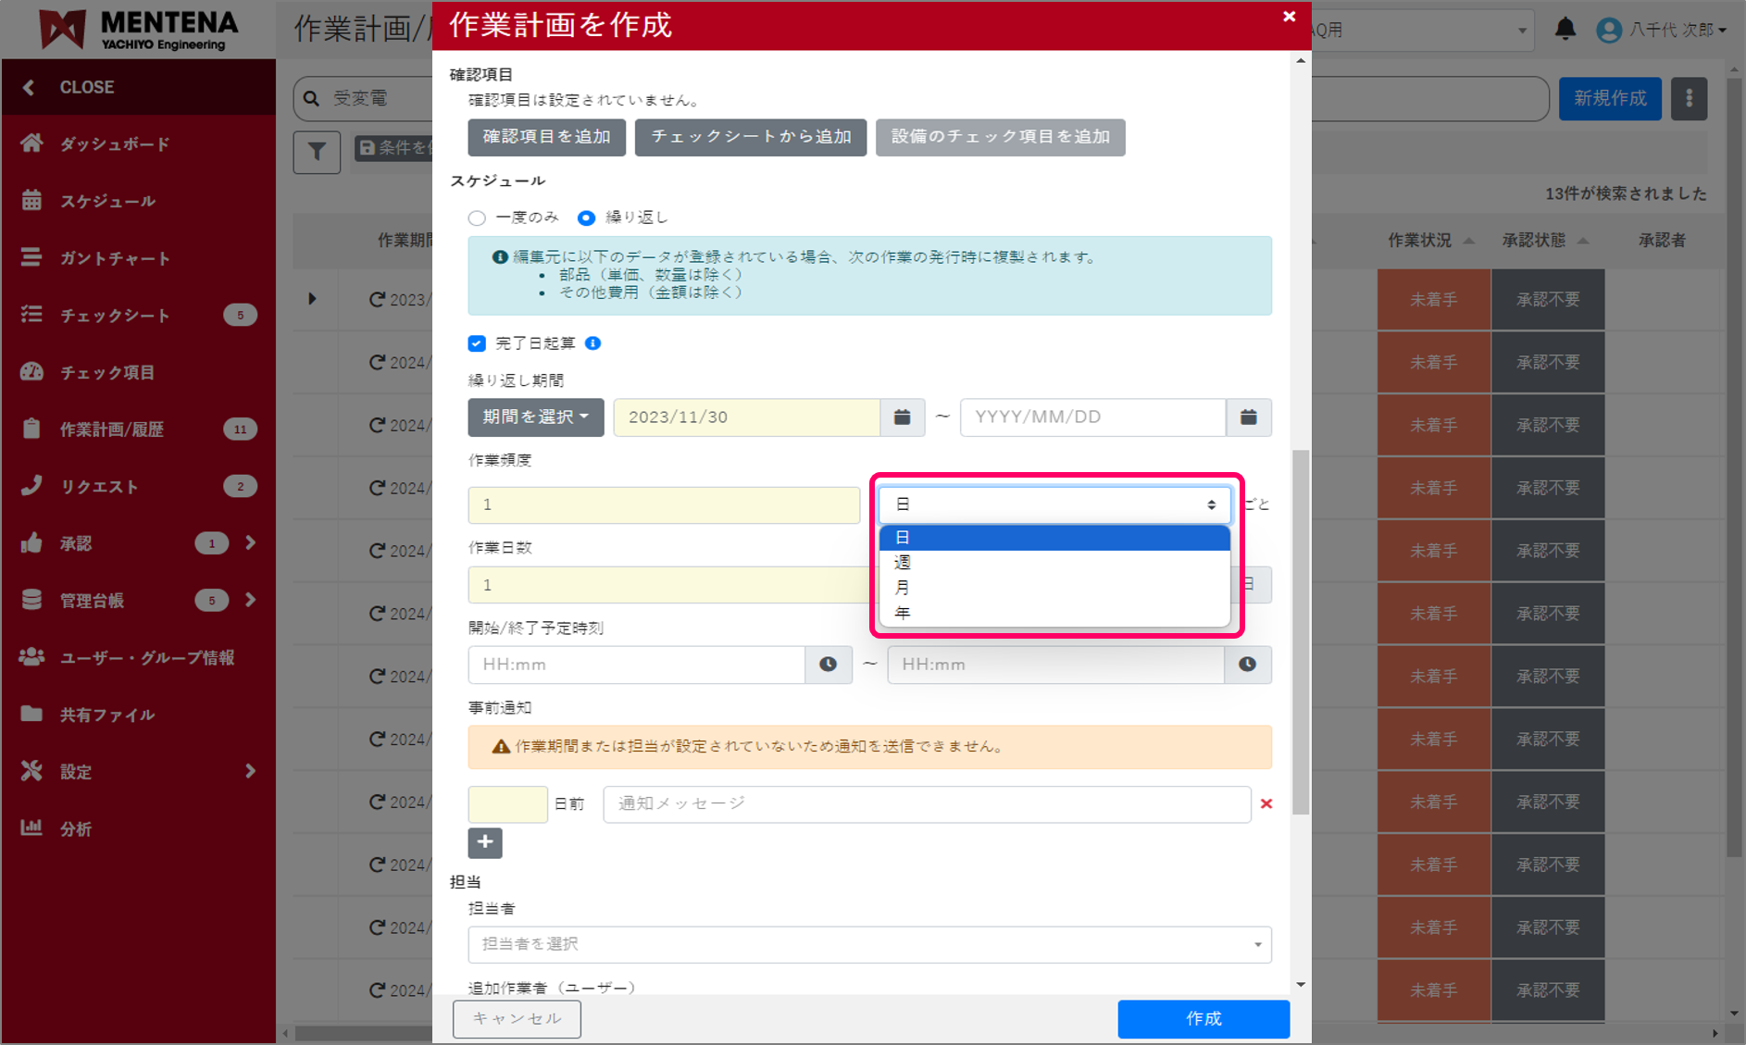Viewport: 1746px width, 1045px height.
Task: Select the 一度のみ radio button
Action: tap(476, 218)
